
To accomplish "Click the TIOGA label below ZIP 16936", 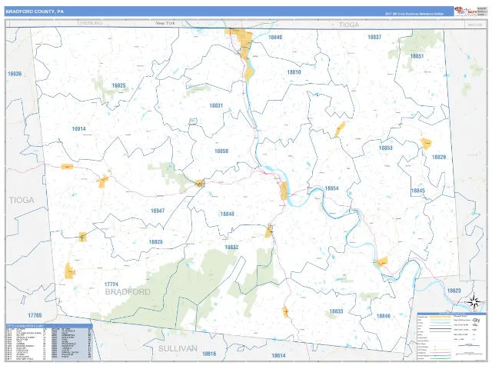I will pyautogui.click(x=22, y=200).
